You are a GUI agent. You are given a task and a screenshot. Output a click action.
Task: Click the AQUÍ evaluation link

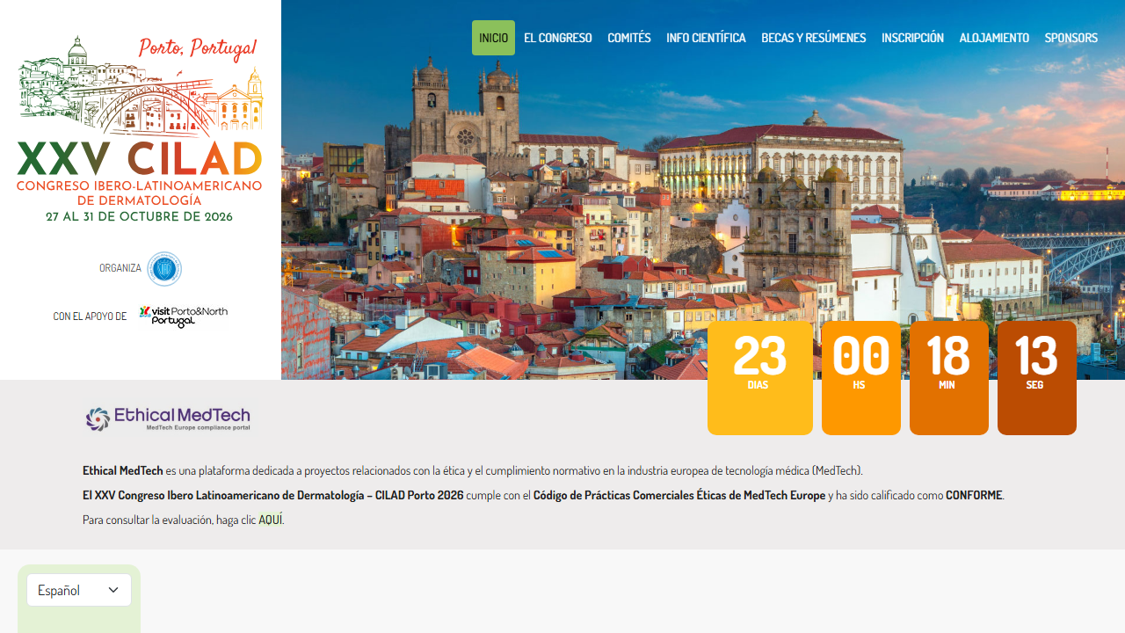click(x=271, y=520)
